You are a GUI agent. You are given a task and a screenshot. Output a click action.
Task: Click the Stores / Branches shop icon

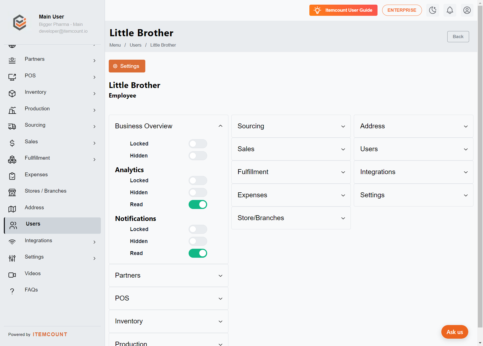pyautogui.click(x=12, y=192)
